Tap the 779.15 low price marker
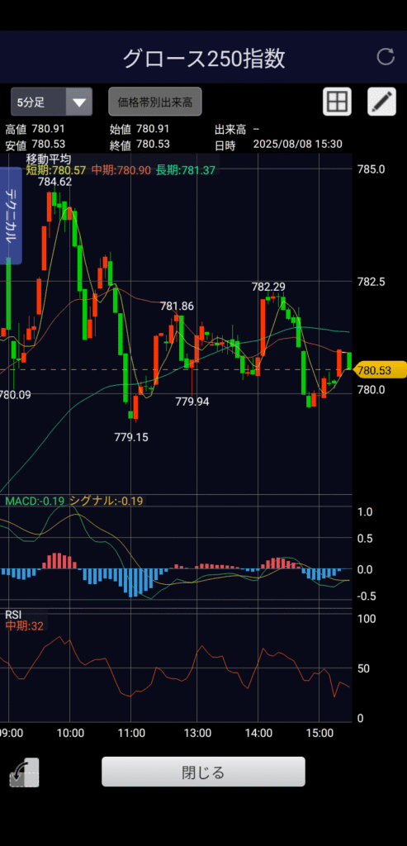The height and width of the screenshot is (846, 407). tap(131, 437)
